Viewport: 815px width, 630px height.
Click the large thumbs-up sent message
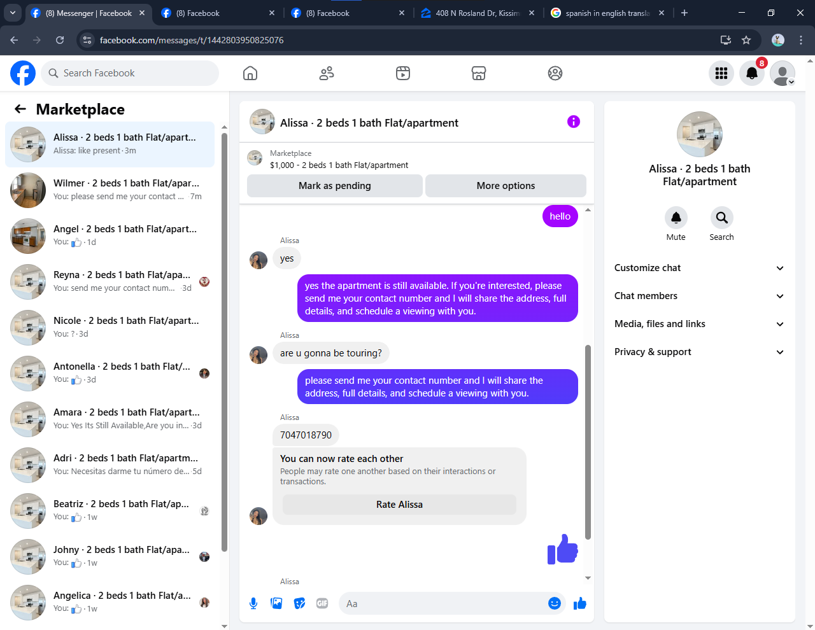pos(563,549)
